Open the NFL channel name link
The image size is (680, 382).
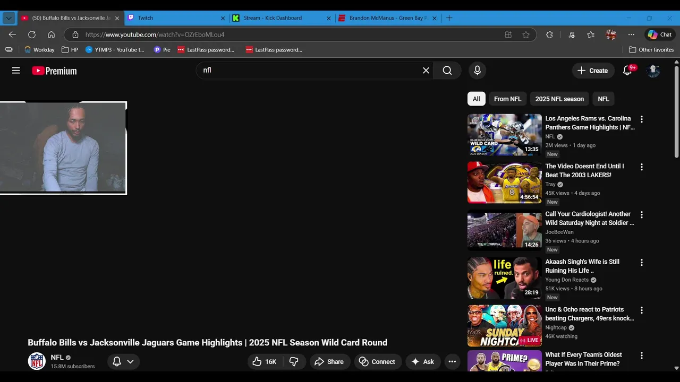tap(57, 358)
